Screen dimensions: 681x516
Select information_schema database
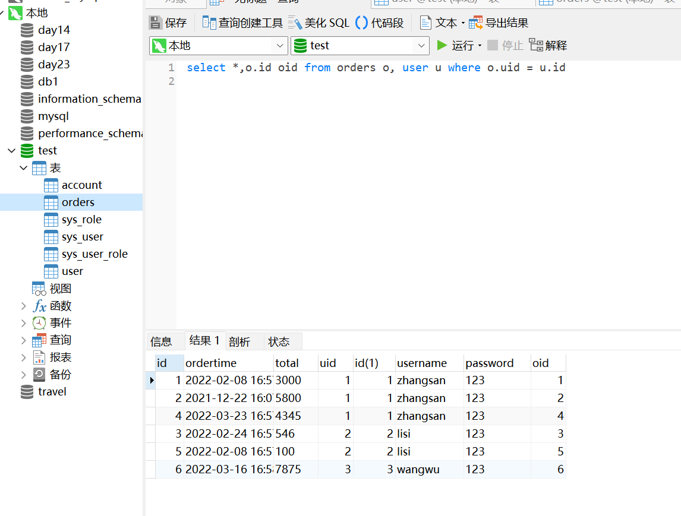tap(90, 99)
